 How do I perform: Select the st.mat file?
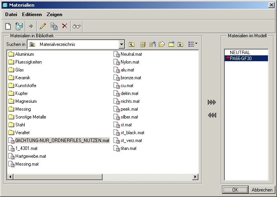[123, 125]
